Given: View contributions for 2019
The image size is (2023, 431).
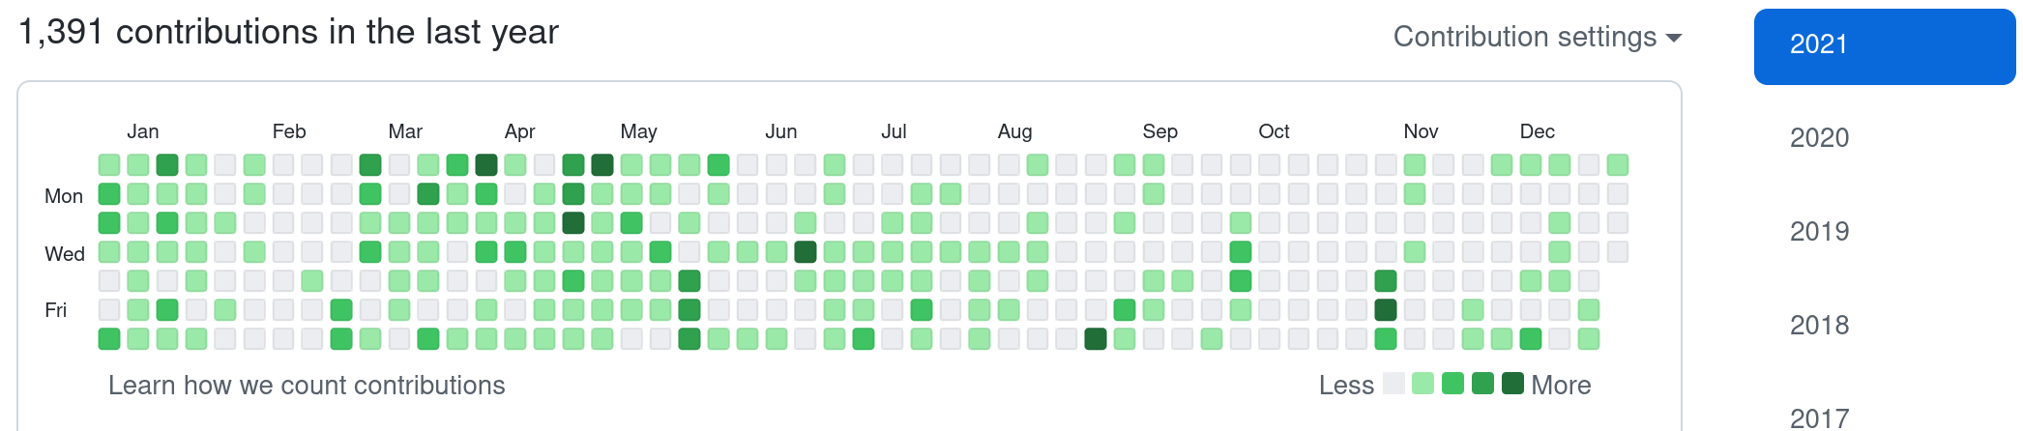Looking at the screenshot, I should (x=1819, y=232).
